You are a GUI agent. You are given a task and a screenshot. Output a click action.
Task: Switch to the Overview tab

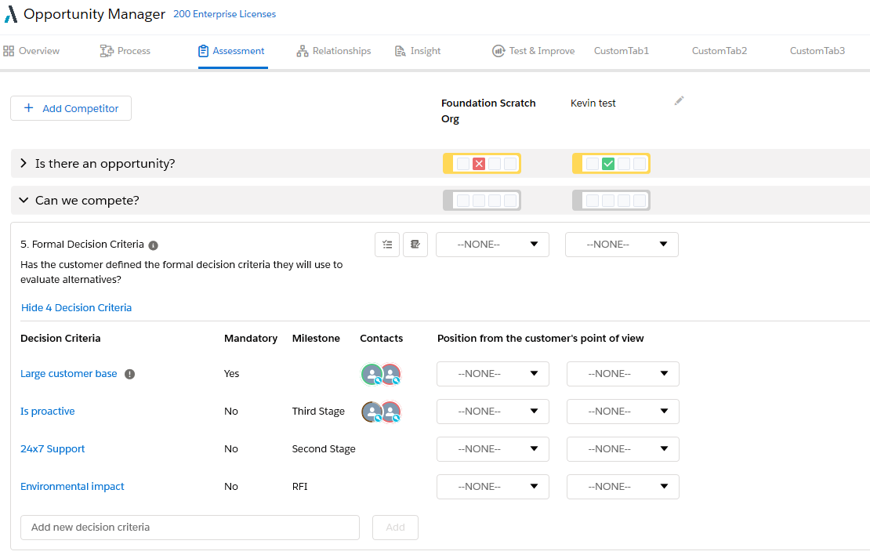(31, 51)
